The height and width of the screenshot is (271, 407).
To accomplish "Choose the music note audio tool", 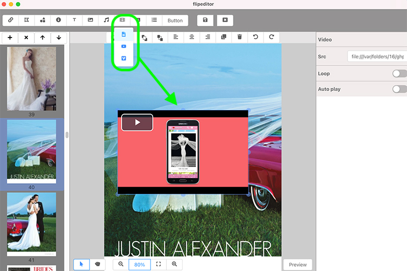I will point(106,20).
